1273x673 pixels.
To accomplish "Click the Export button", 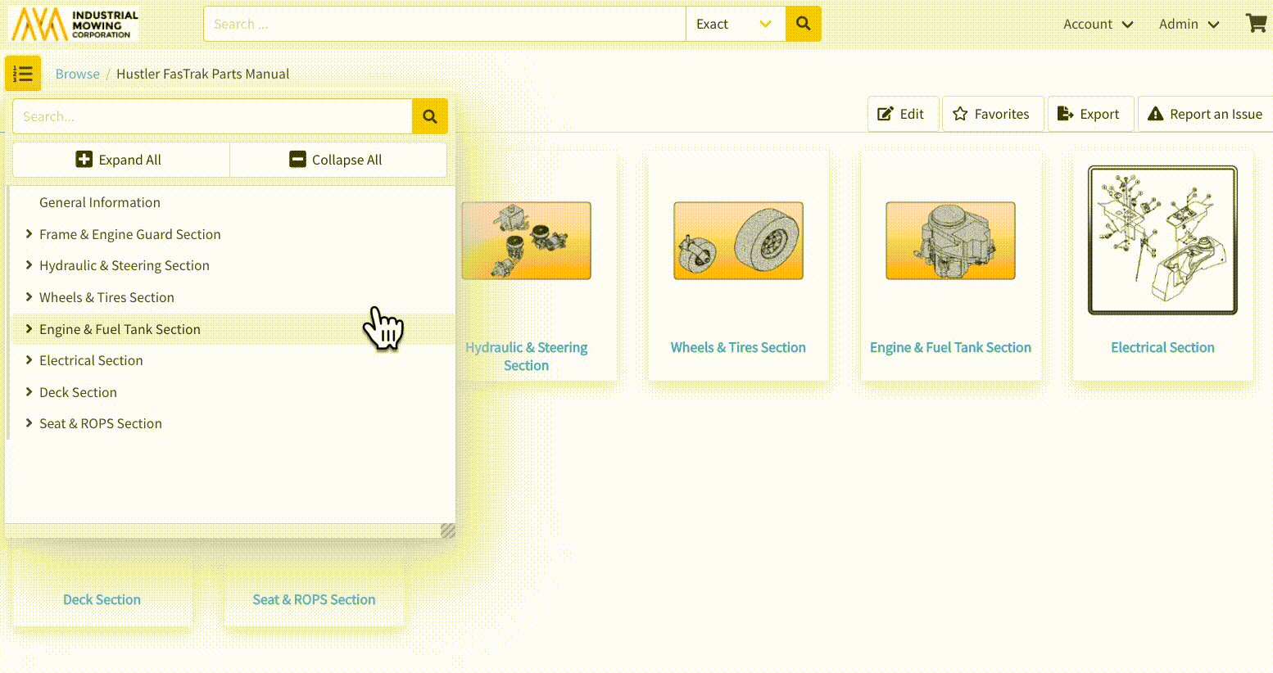I will (1088, 114).
